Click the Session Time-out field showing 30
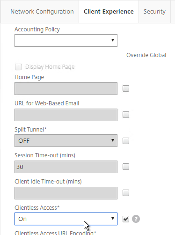Image resolution: width=175 pixels, height=235 pixels. pyautogui.click(x=66, y=167)
